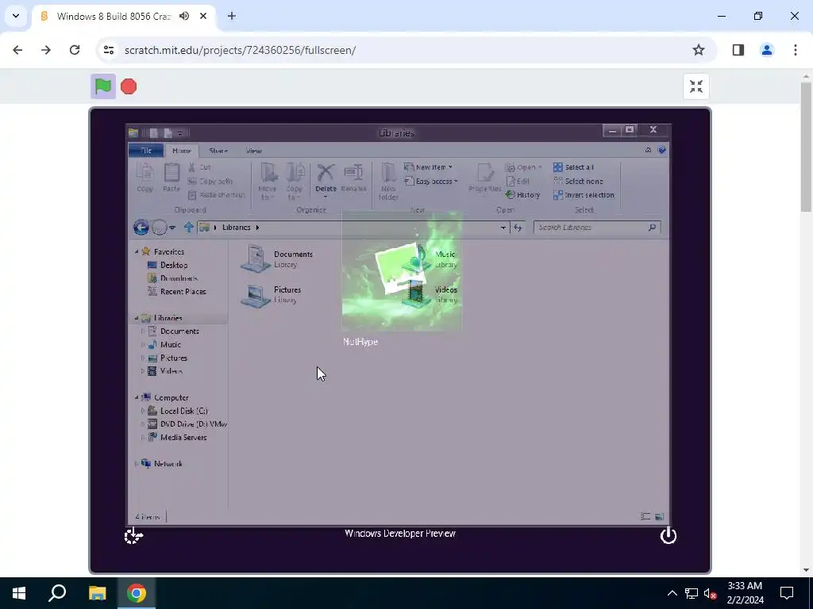Select the Copy to icon
Image resolution: width=813 pixels, height=609 pixels.
(295, 182)
